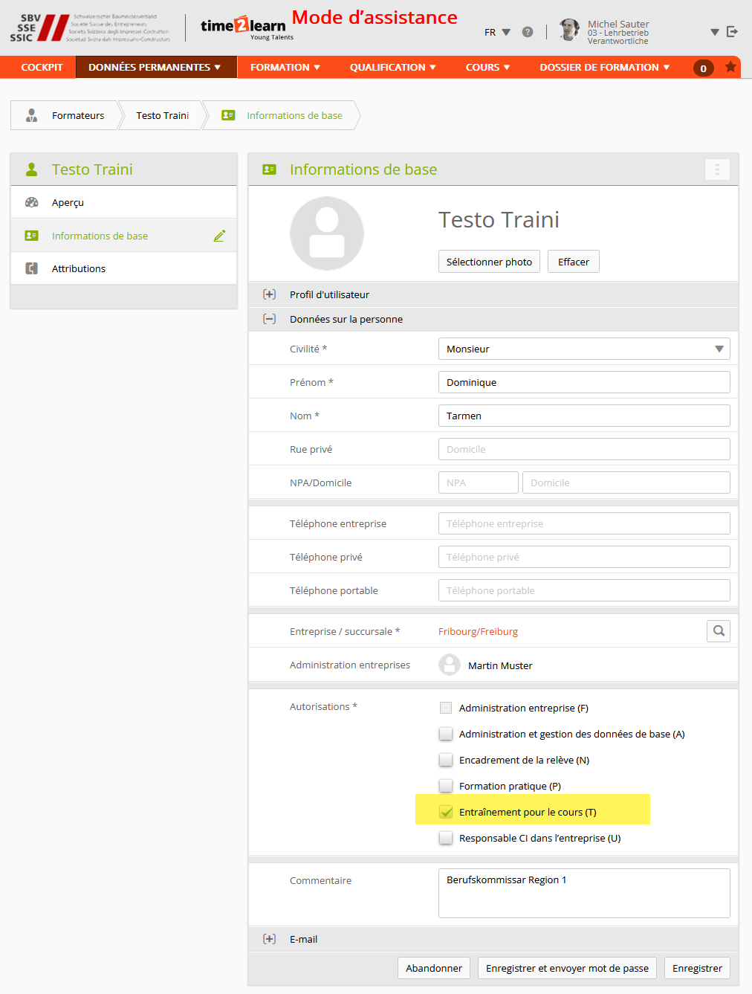This screenshot has height=994, width=752.
Task: Uncheck Entraînement pour le cours (T)
Action: [446, 812]
